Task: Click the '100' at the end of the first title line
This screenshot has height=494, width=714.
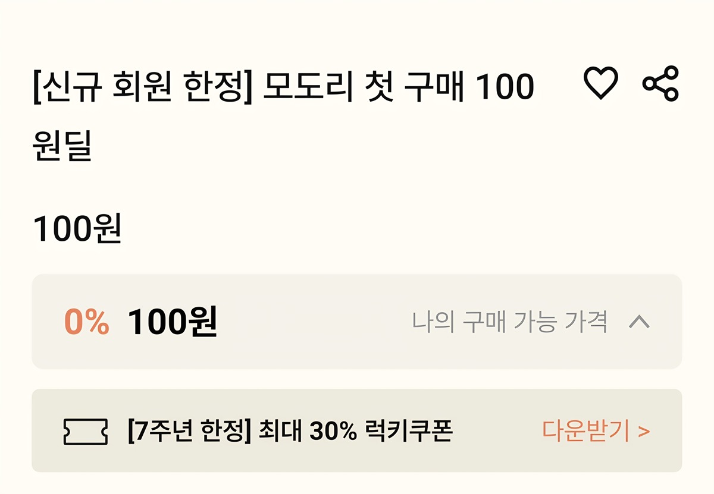Action: pyautogui.click(x=506, y=87)
